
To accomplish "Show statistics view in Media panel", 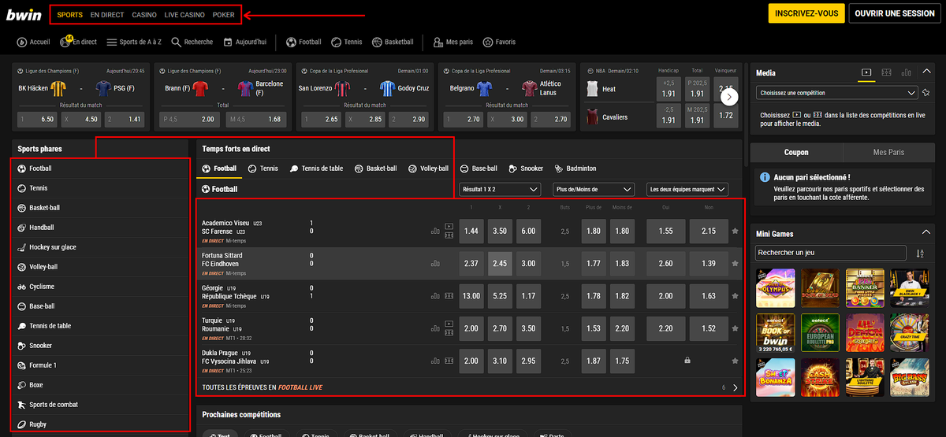I will (906, 72).
